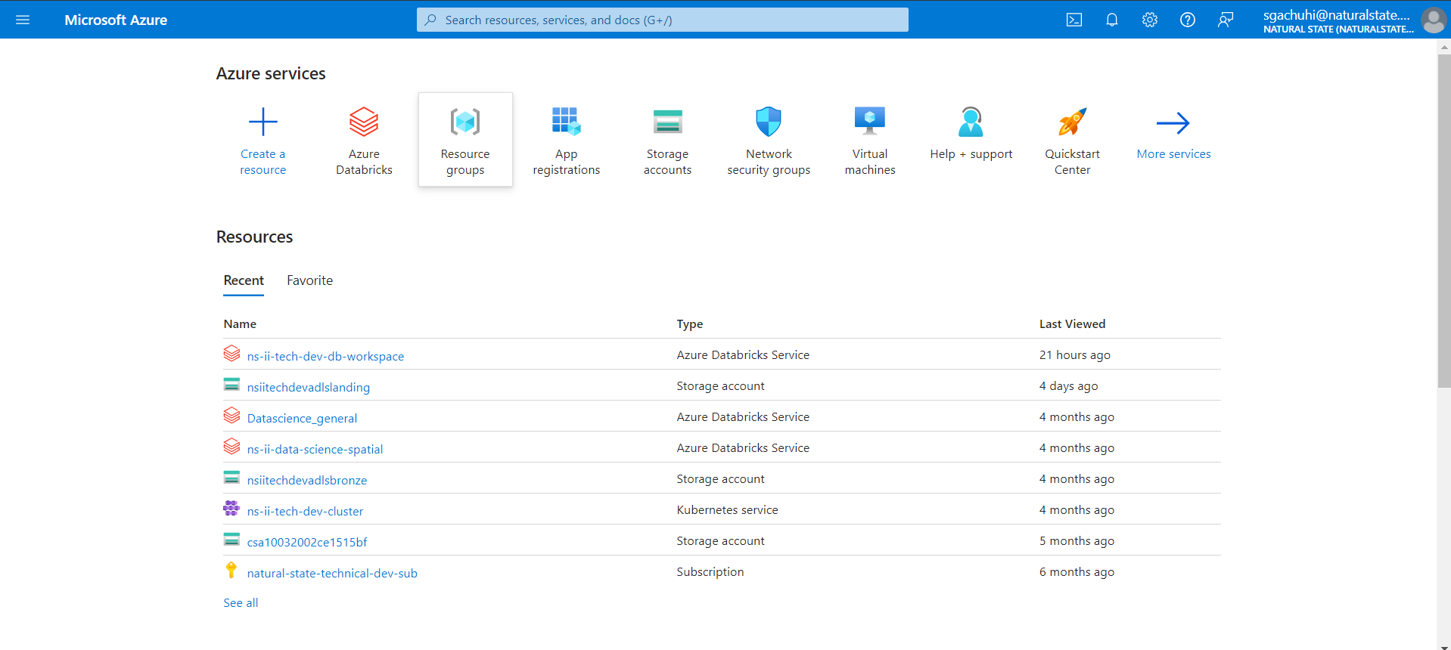Open App registrations service icon
This screenshot has width=1451, height=650.
pyautogui.click(x=566, y=122)
